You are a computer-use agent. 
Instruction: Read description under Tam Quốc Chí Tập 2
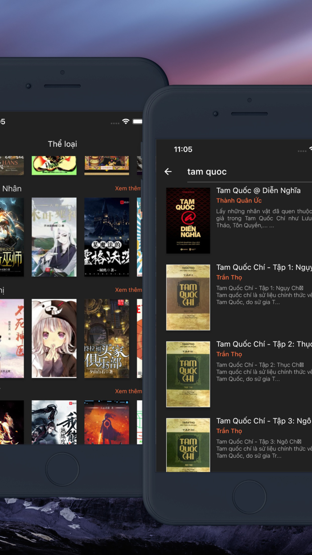point(264,372)
